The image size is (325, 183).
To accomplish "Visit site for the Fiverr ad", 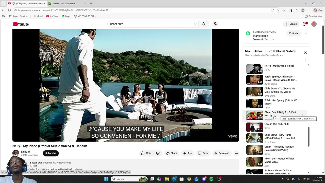I will (x=294, y=33).
